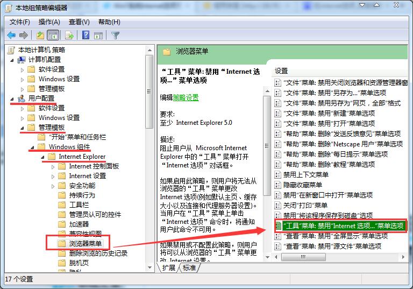The height and width of the screenshot is (289, 413).
Task: Collapse the Windows 组件 node
Action: [x=32, y=147]
